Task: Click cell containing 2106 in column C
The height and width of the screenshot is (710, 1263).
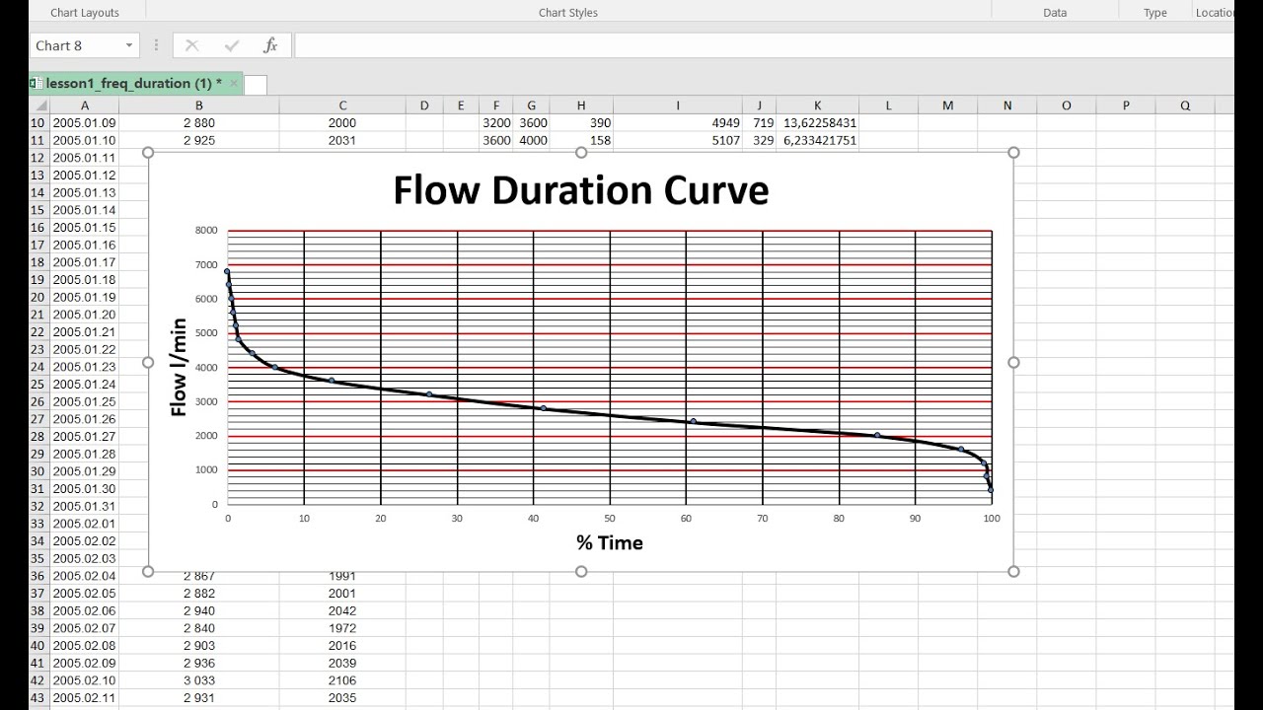Action: 342,680
